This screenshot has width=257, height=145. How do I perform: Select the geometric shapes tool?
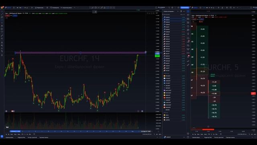point(2,20)
